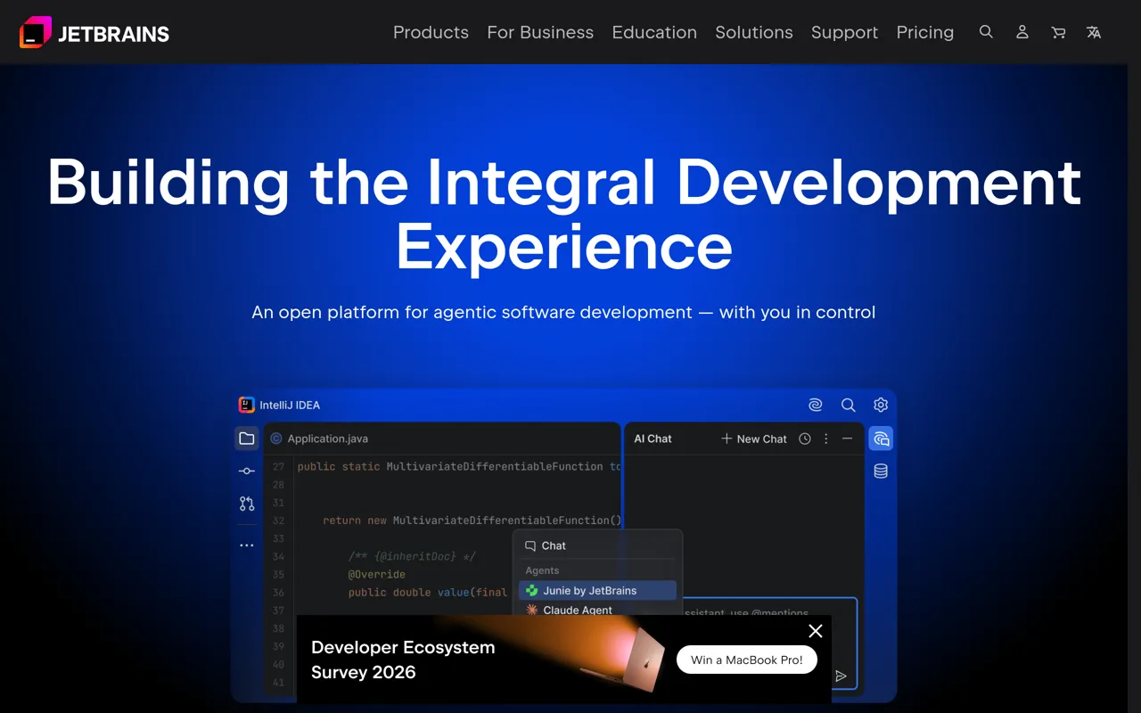The image size is (1141, 713).
Task: Click the AI Chat panel title
Action: coord(653,438)
